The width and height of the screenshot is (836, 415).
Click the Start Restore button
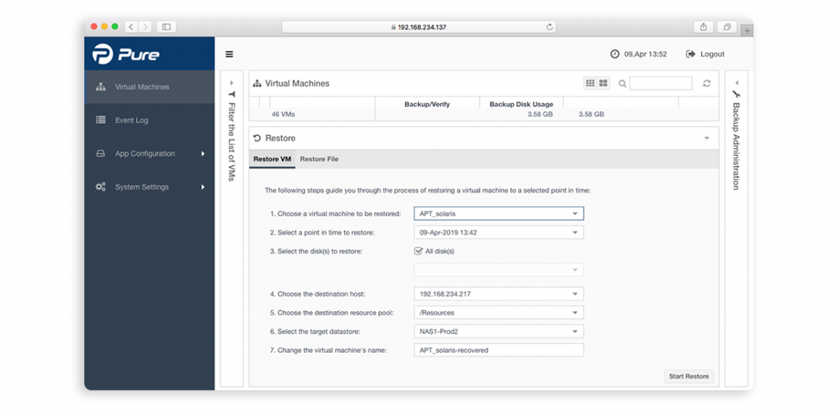[x=689, y=376]
